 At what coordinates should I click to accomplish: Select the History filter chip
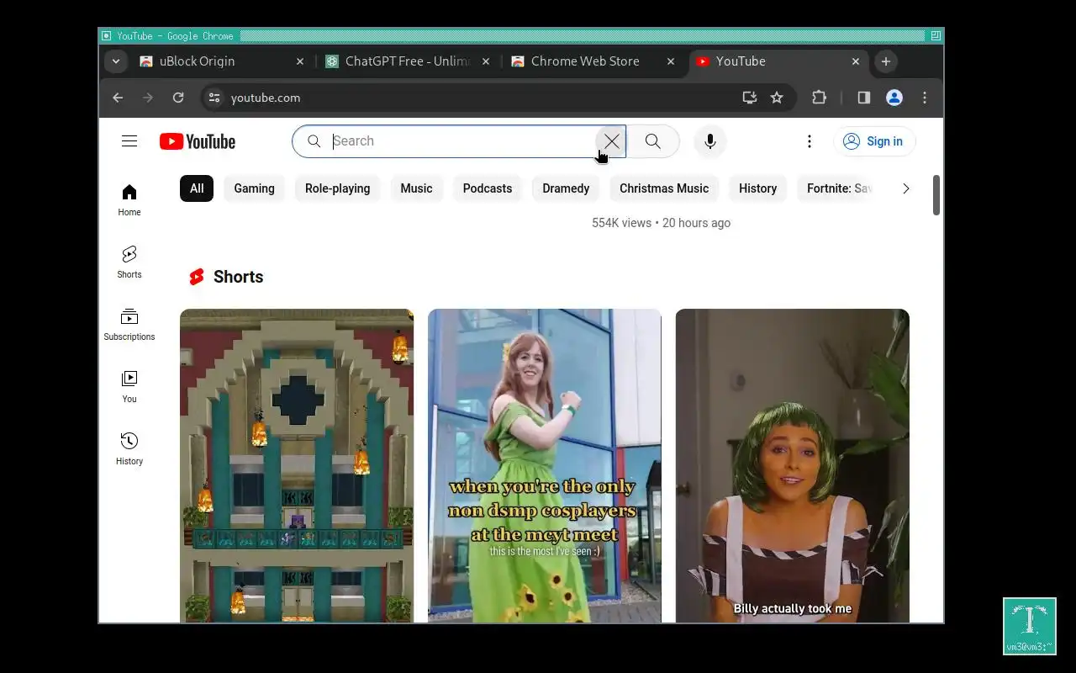point(757,188)
